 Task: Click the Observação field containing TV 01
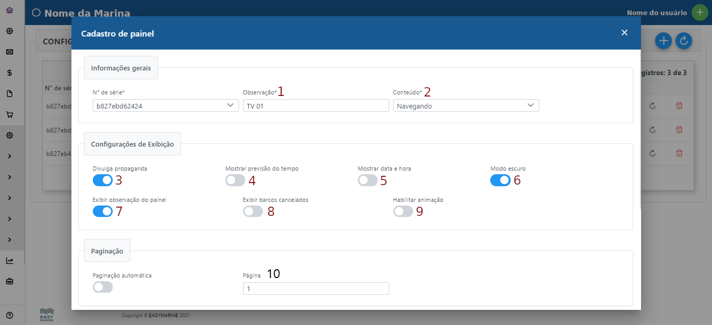tap(316, 106)
